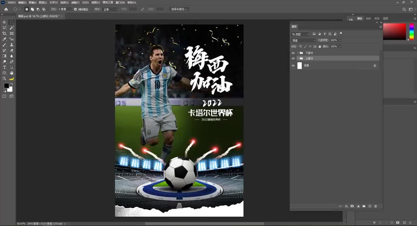The image size is (417, 226).
Task: Click the foreground color swatch
Action: tap(6, 86)
